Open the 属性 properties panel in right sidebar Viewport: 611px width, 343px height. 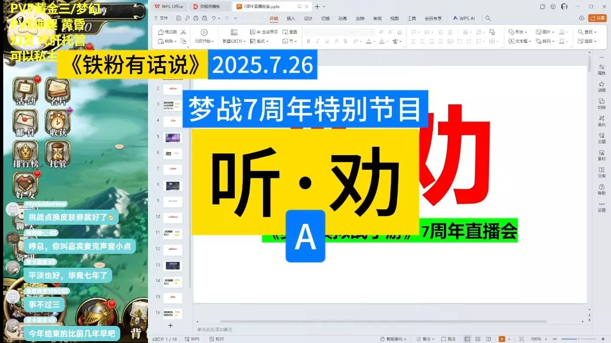[601, 70]
